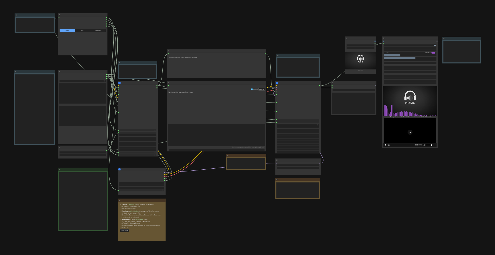Image resolution: width=495 pixels, height=255 pixels.
Task: Switch to the Transcribe reference tab
Action: (98, 30)
